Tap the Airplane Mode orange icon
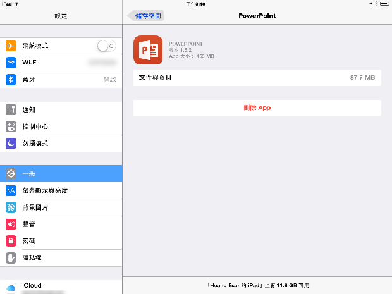Image resolution: width=392 pixels, height=294 pixels. [11, 46]
